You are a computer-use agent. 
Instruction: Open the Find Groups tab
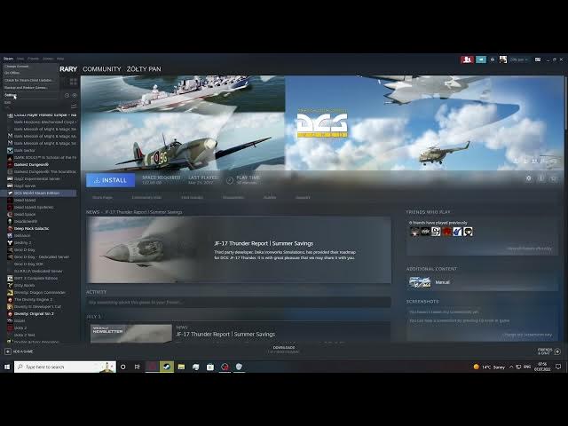(192, 197)
